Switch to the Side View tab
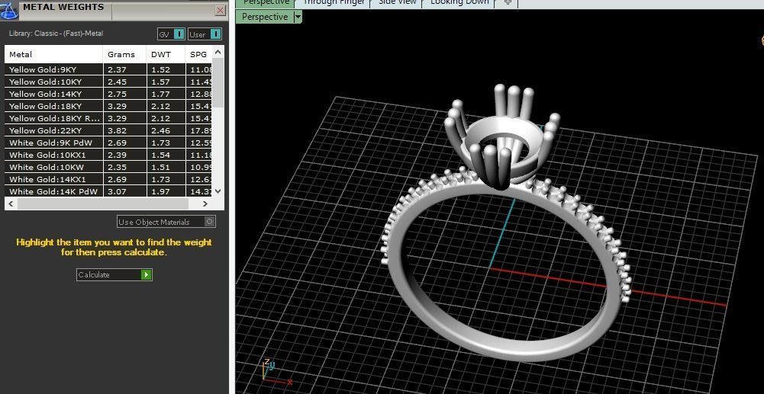 [x=397, y=2]
